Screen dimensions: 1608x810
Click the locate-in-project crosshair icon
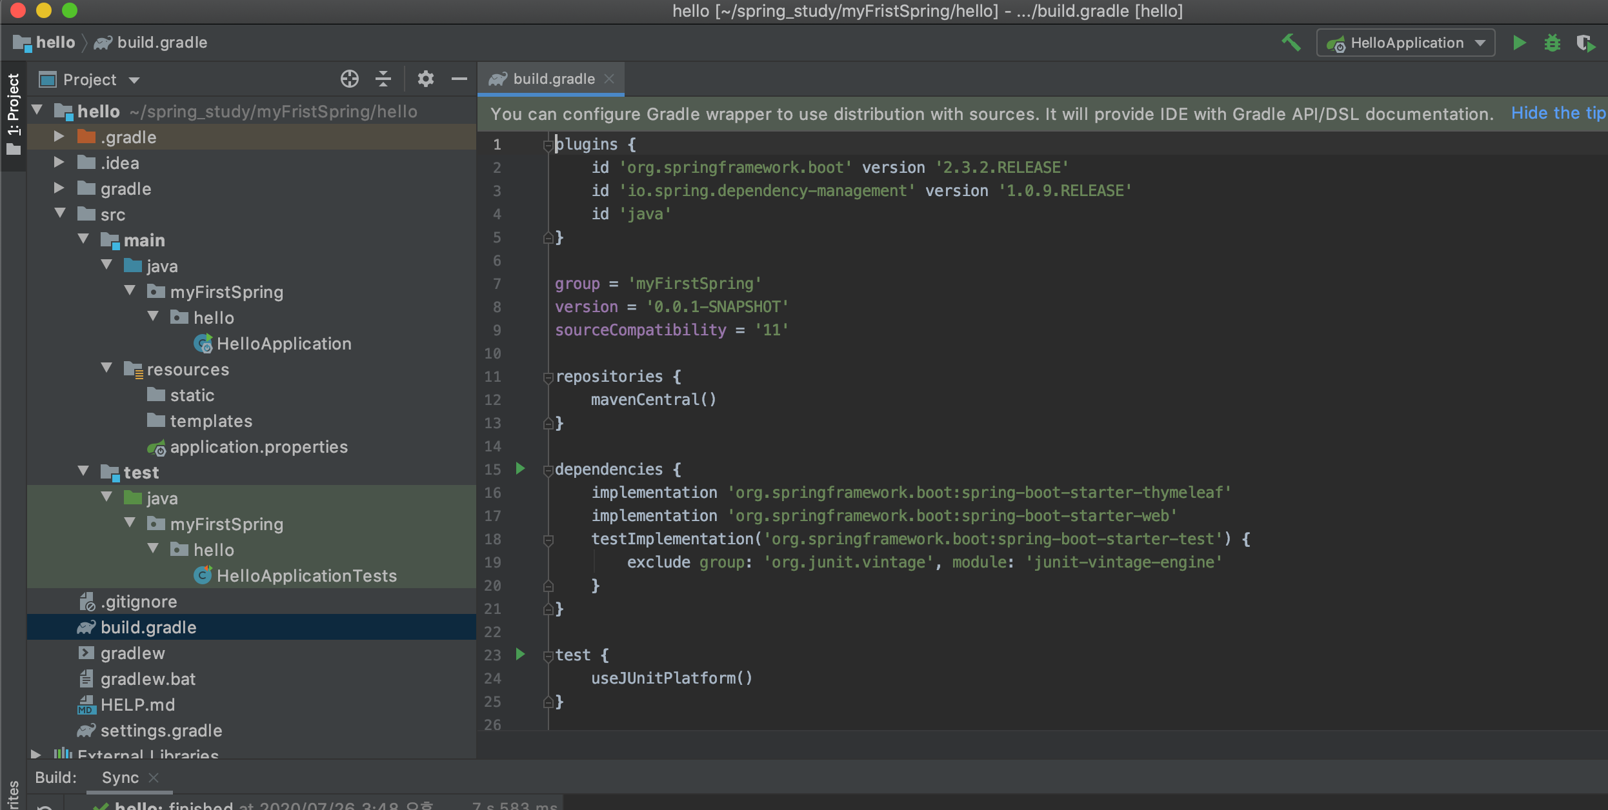point(349,79)
